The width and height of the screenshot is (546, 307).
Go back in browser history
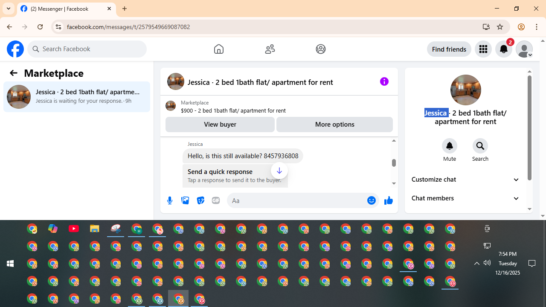click(9, 27)
